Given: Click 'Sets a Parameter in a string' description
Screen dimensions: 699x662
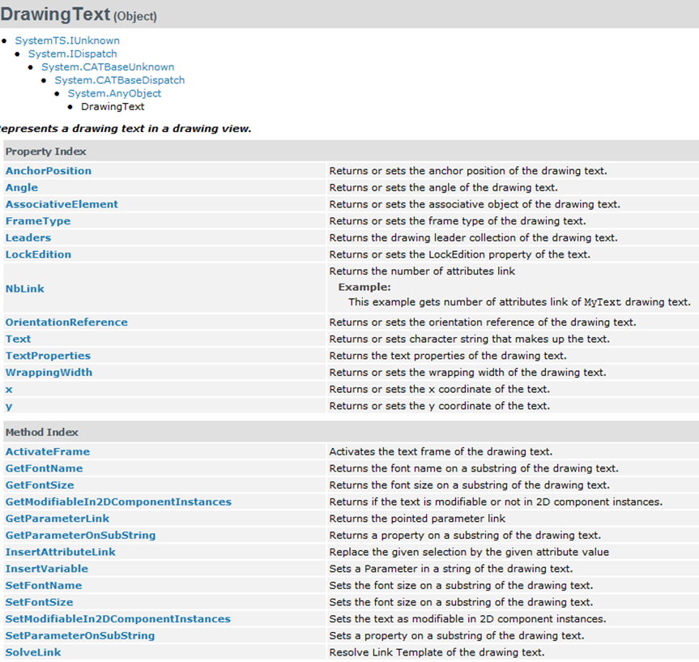Looking at the screenshot, I should tap(451, 569).
